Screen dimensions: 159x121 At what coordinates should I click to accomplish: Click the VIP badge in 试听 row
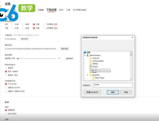(56, 24)
